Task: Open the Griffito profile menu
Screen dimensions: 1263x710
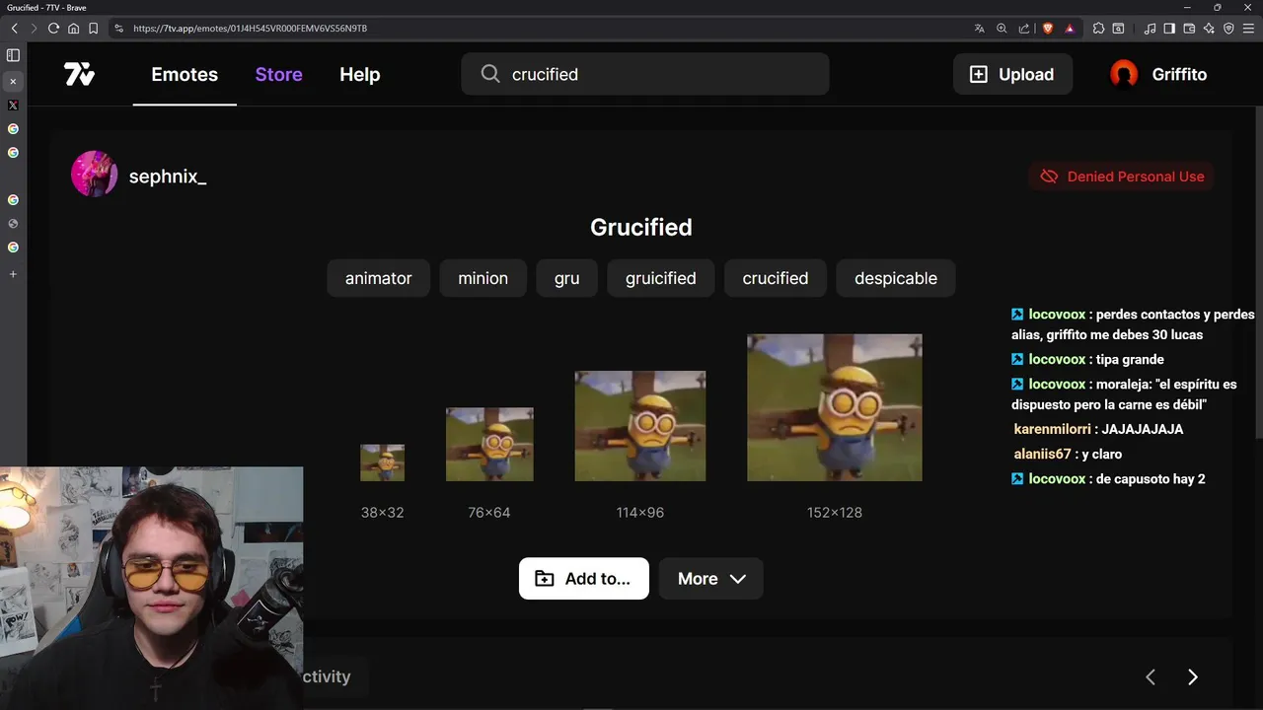Action: pos(1158,74)
